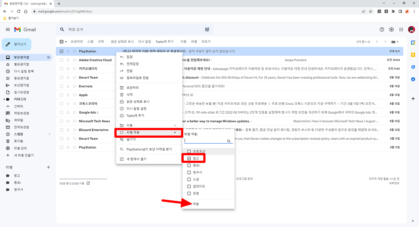Open 스팸함 folder in sidebar

19,134
